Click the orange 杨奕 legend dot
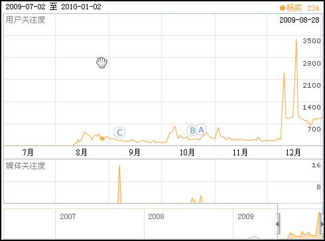The height and width of the screenshot is (241, 325). coord(283,8)
